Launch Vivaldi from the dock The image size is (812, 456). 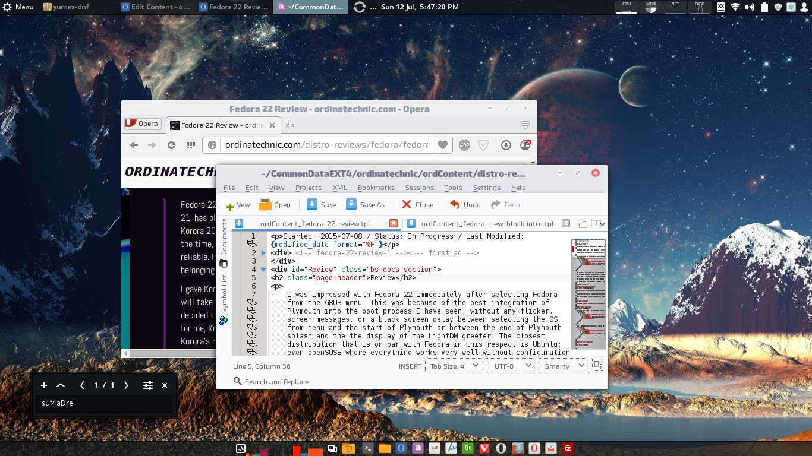(x=484, y=448)
